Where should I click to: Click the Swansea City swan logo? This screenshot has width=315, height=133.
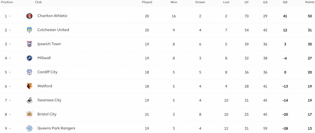click(x=29, y=100)
